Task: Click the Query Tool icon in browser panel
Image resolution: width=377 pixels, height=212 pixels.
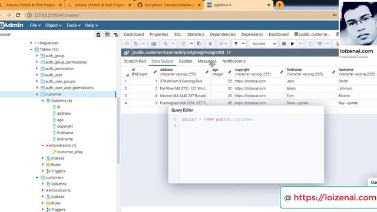Action: tap(98, 35)
